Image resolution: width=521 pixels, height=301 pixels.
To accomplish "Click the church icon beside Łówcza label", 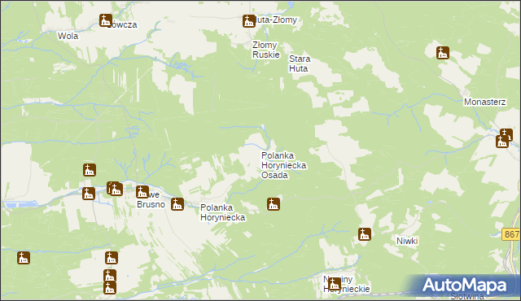I will [106, 20].
